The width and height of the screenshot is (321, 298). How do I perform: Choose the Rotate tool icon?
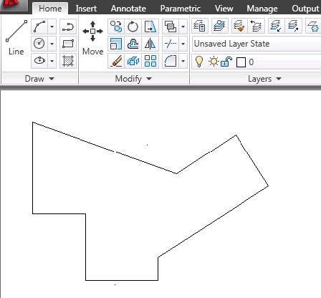coord(133,27)
